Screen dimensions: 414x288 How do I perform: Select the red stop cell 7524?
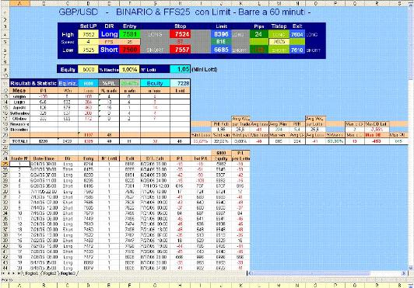tap(180, 34)
